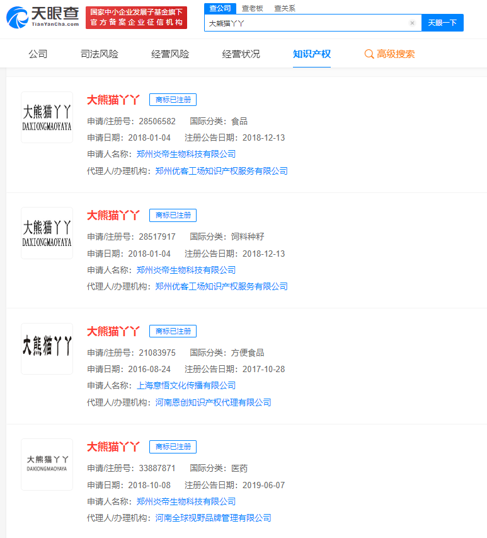
Task: Select registration number 28517917 text
Action: 157,237
